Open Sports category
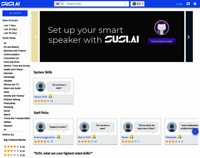 coord(7,115)
